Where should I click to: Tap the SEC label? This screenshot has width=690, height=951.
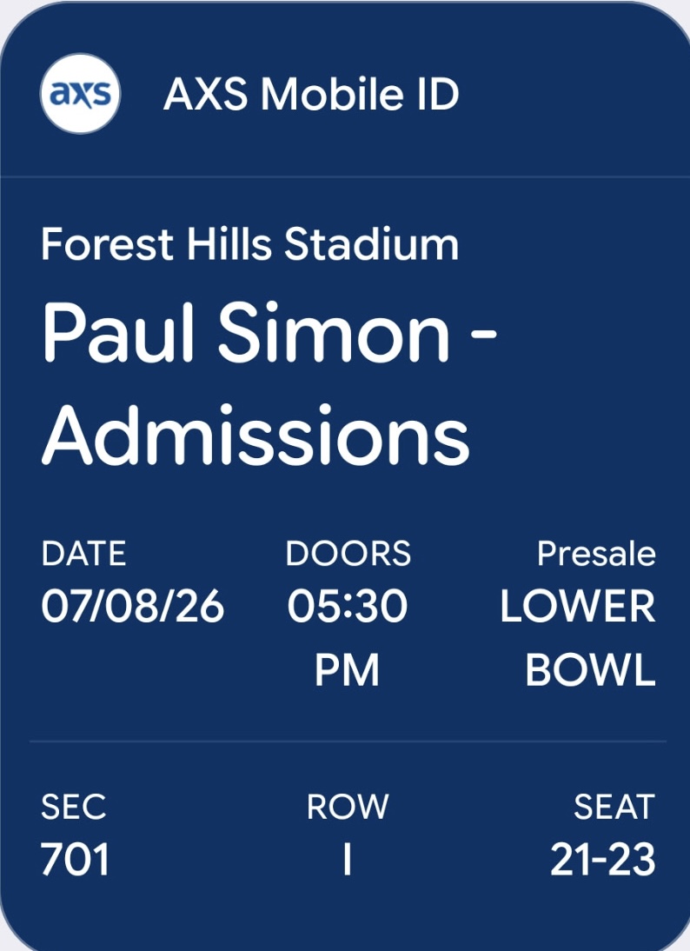[73, 807]
